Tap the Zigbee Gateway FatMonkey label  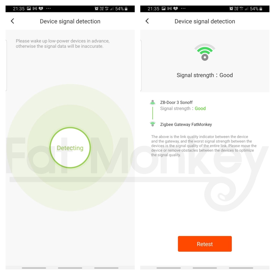pyautogui.click(x=186, y=125)
